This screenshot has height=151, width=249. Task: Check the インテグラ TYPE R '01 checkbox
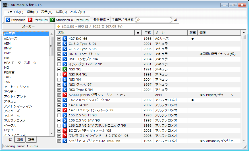pos(59,64)
